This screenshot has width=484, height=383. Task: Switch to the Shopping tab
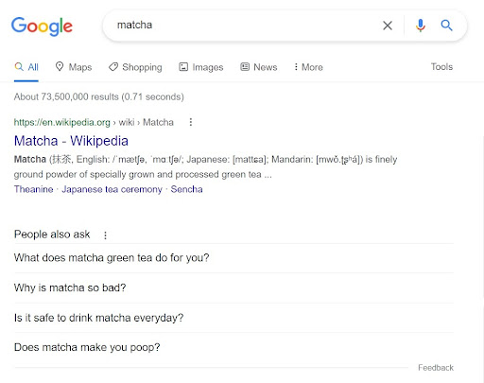(135, 67)
